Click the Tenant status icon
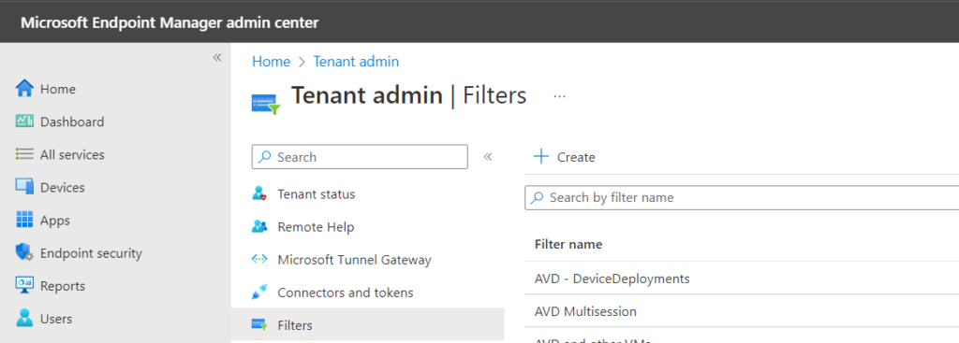This screenshot has height=343, width=959. pyautogui.click(x=259, y=194)
